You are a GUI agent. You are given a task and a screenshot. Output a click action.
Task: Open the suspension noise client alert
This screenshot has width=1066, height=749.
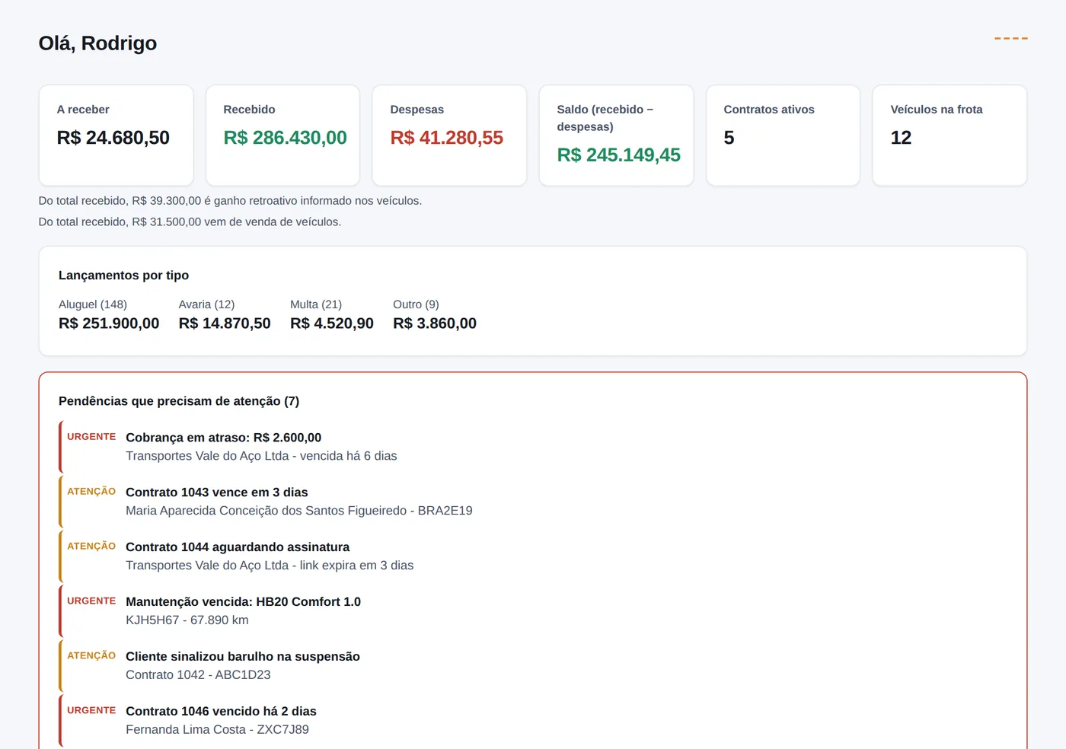533,666
